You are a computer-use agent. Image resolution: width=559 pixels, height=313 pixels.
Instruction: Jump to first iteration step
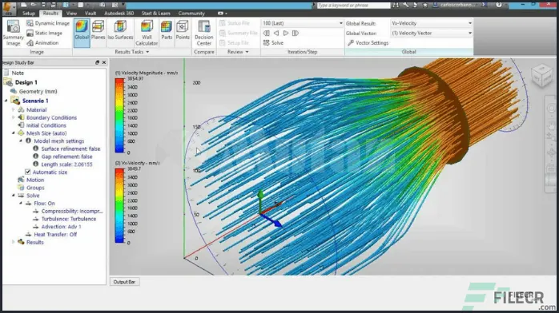click(267, 33)
